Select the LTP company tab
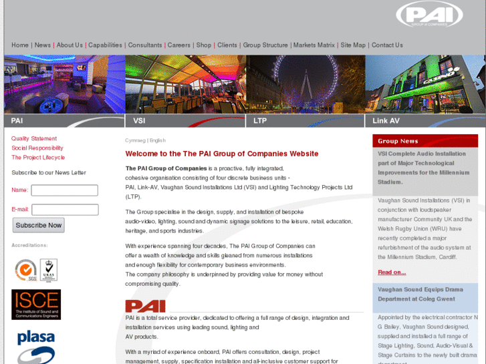 (306, 121)
